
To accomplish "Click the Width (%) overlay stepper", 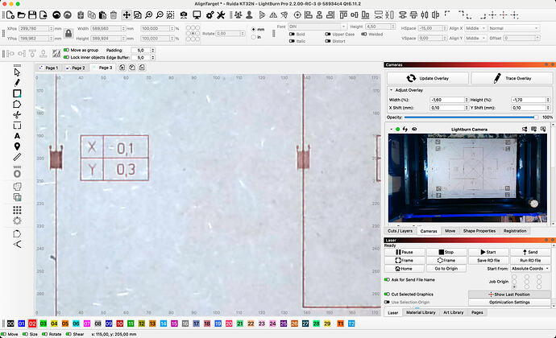I will coord(467,100).
